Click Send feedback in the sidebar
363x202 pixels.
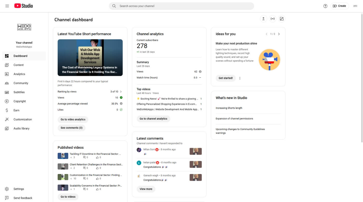point(24,198)
